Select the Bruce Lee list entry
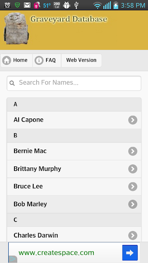 74,187
